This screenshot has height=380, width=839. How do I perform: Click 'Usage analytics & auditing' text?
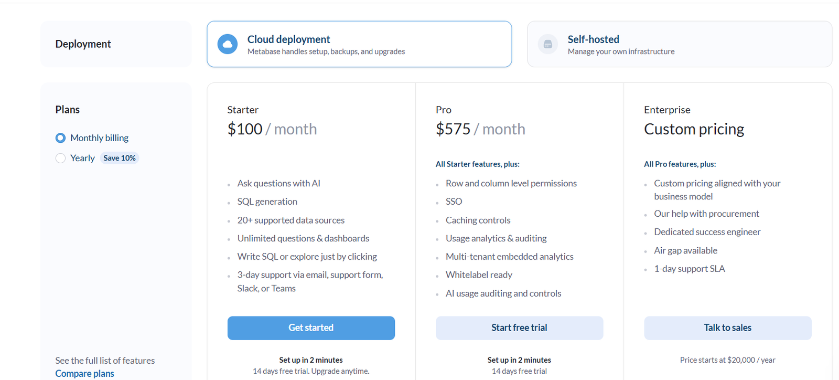pos(496,239)
